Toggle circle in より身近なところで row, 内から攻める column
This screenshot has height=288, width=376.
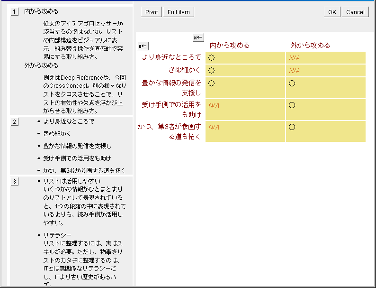[212, 58]
